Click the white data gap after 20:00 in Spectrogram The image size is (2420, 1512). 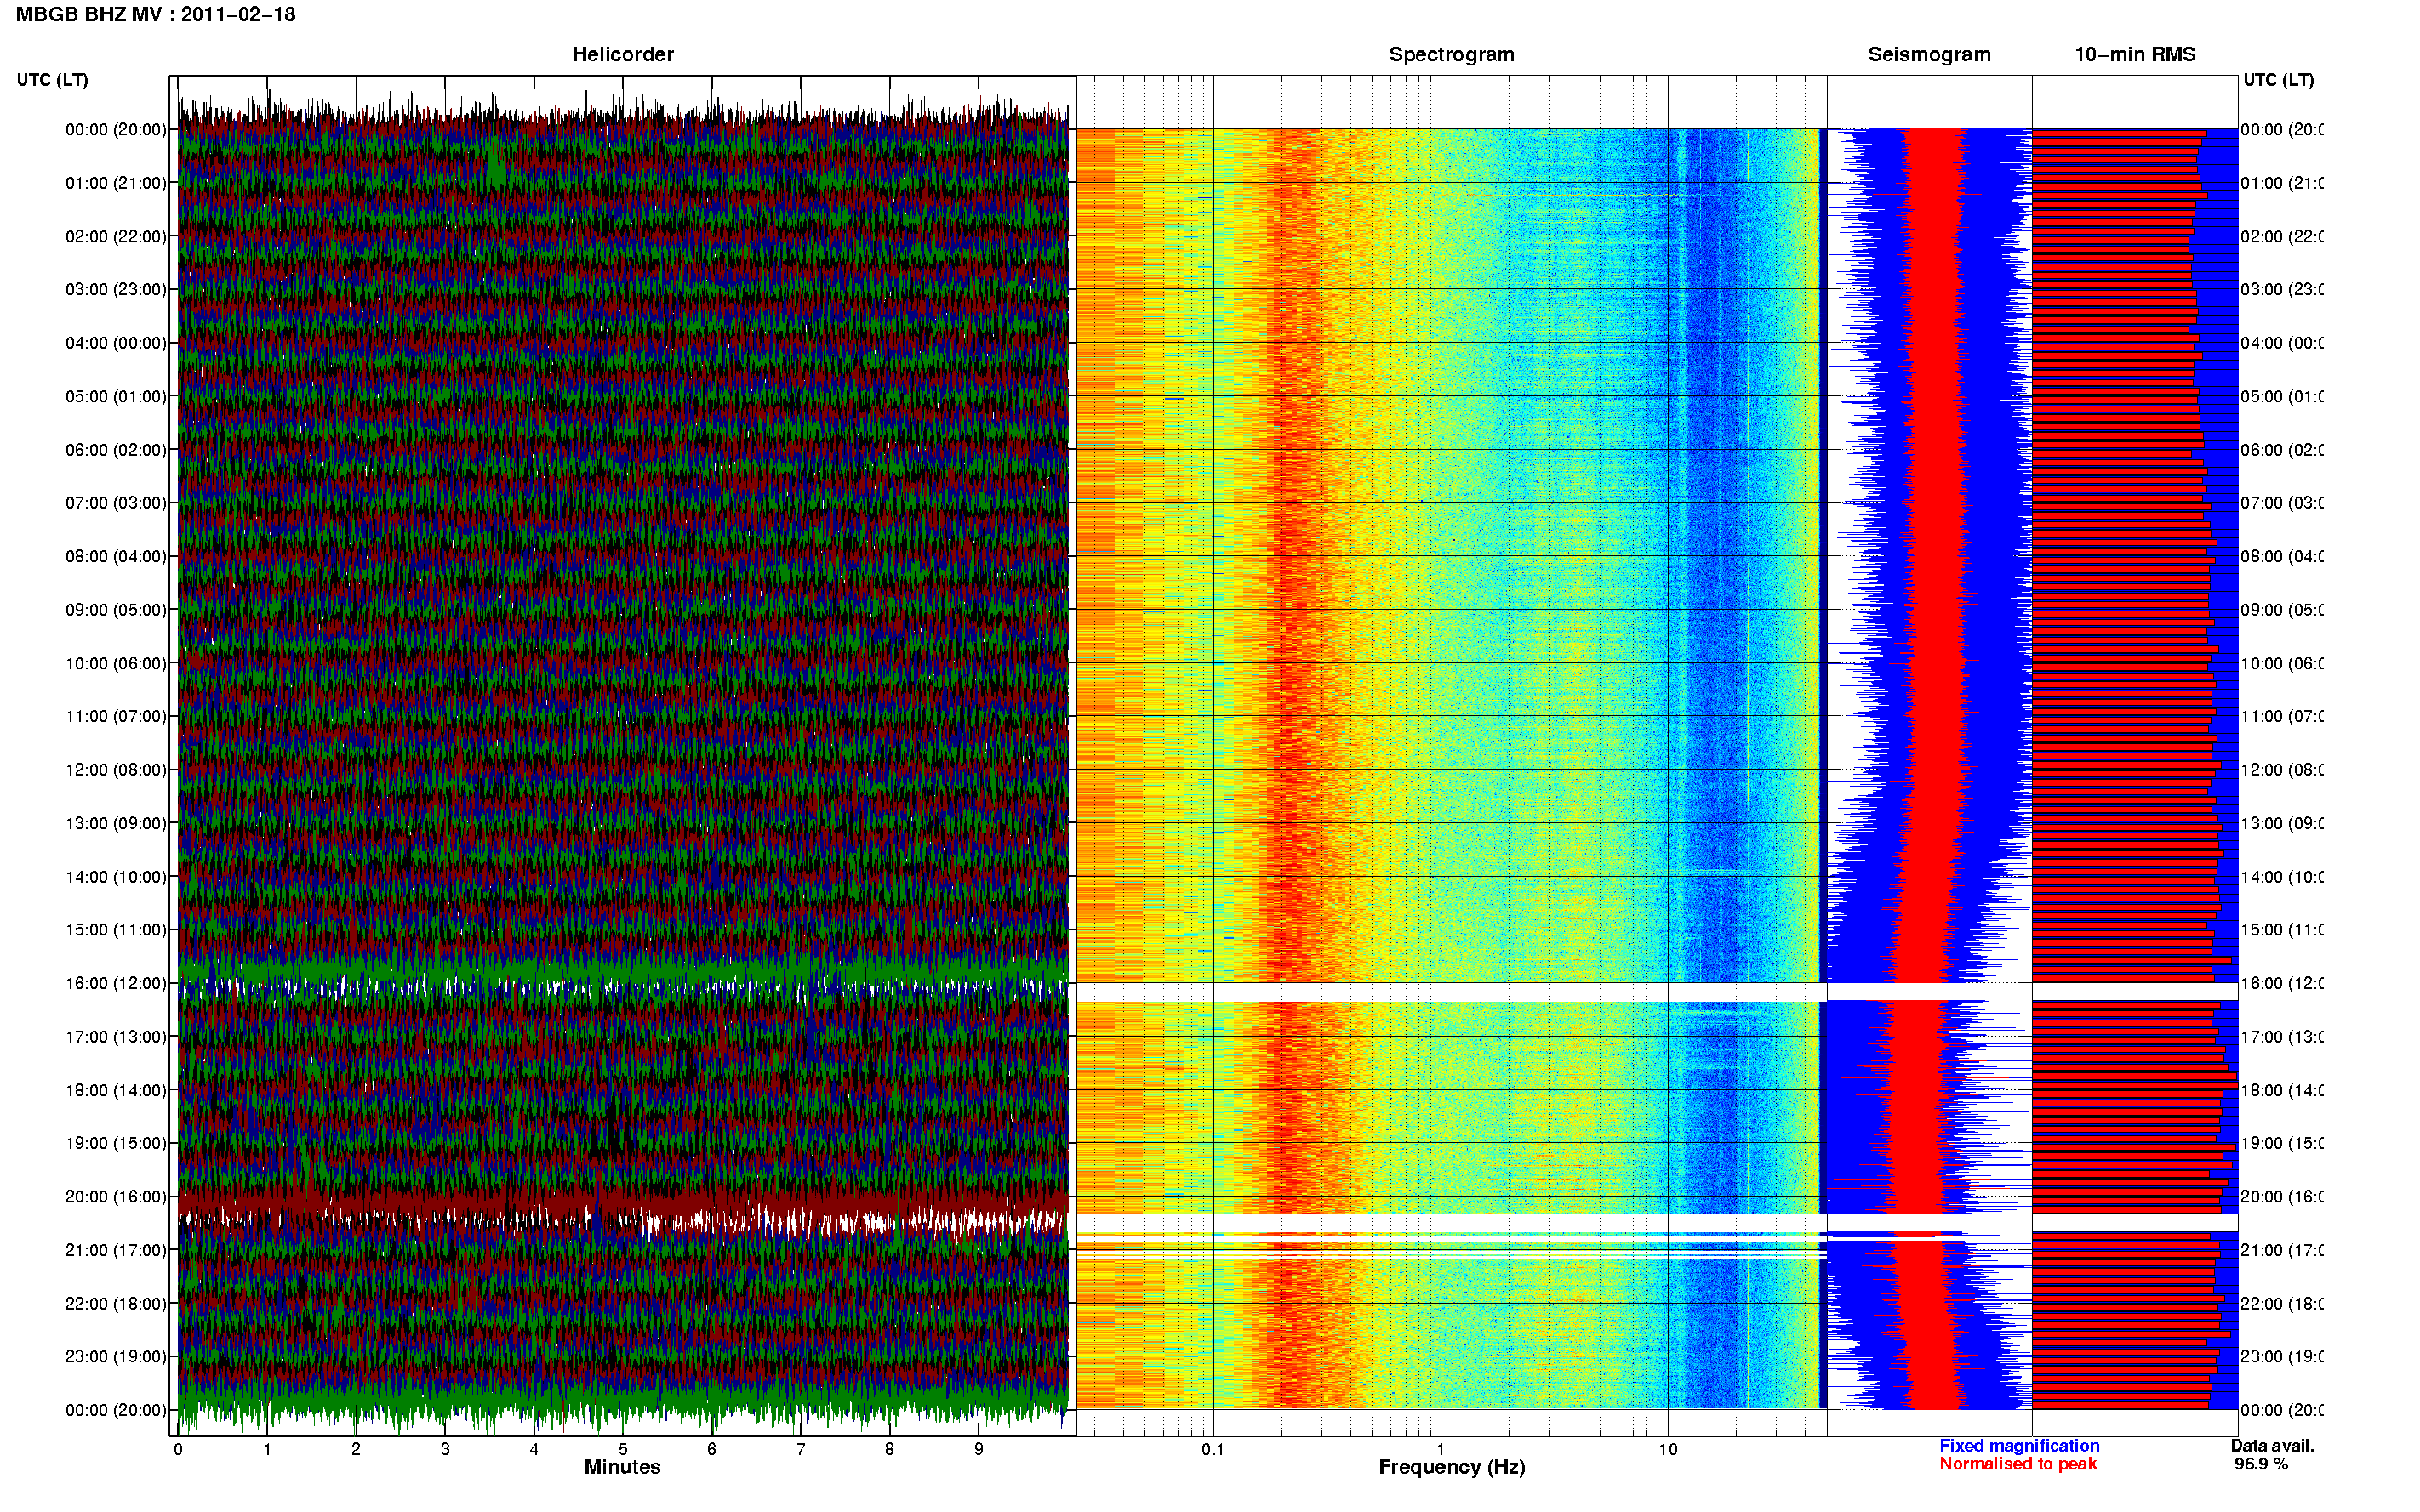[x=1452, y=1223]
